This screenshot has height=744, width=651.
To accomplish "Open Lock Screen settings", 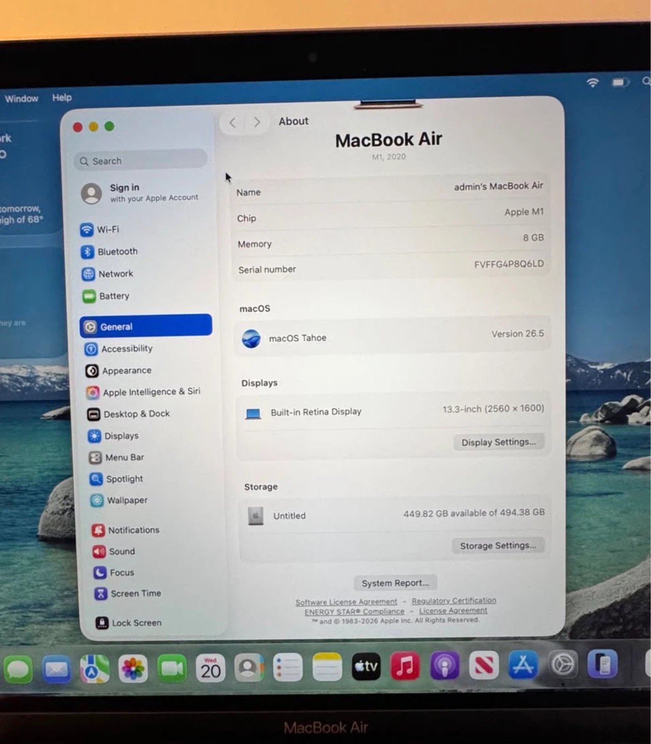I will point(129,623).
